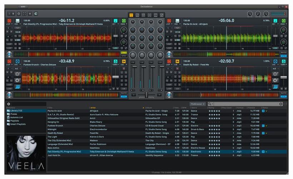293x179 pixels.
Task: Click the record icon in the top toolbar
Action: coord(30,14)
